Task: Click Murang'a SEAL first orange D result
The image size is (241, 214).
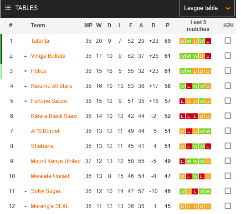Action: [x=182, y=206]
